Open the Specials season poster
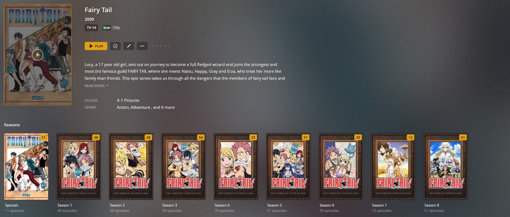The image size is (510, 217). click(x=26, y=167)
